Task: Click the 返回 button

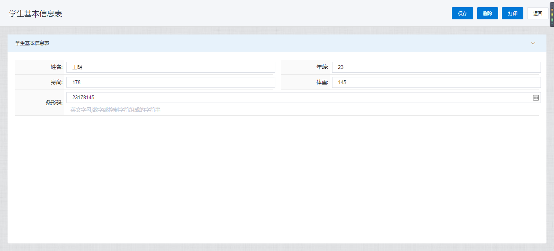Action: 538,13
